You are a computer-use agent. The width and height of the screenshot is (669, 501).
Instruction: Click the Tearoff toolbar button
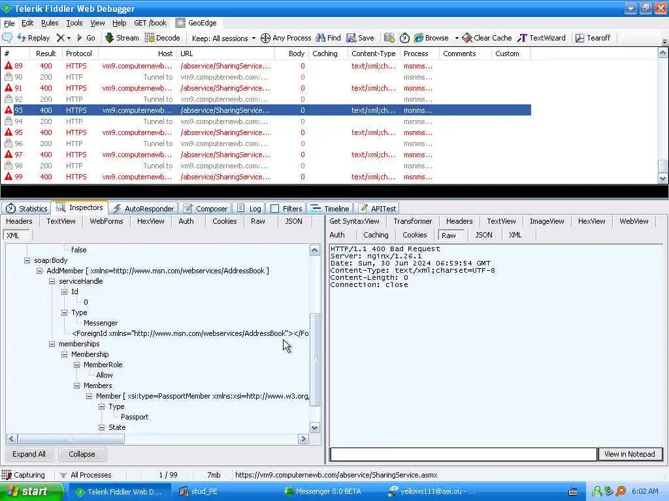(593, 38)
